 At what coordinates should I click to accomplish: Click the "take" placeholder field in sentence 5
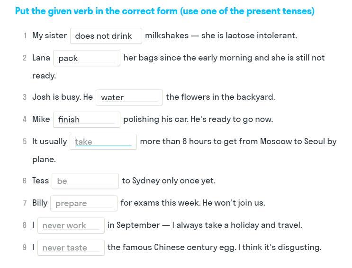tap(103, 142)
